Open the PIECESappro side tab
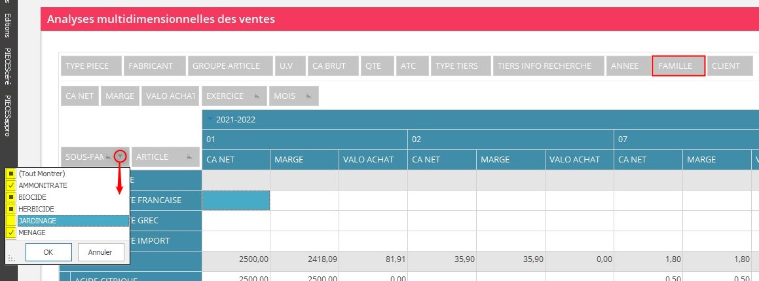The height and width of the screenshot is (281, 759). point(8,116)
